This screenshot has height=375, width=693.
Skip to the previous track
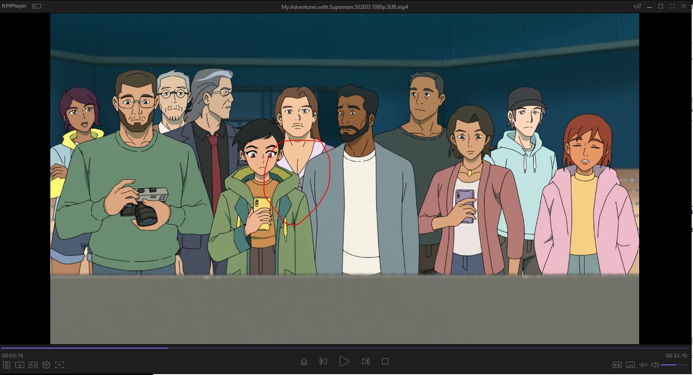323,361
